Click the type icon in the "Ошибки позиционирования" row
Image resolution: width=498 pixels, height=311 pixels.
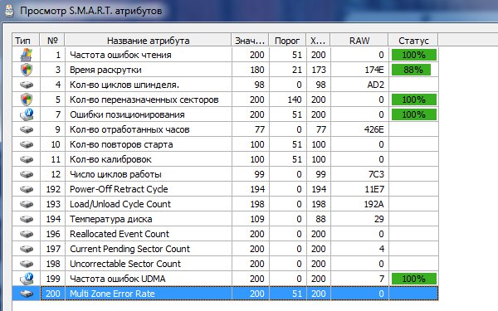tap(27, 114)
